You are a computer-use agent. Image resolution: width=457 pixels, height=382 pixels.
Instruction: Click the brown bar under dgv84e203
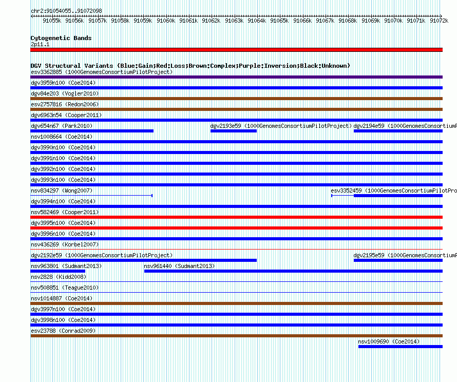[236, 99]
